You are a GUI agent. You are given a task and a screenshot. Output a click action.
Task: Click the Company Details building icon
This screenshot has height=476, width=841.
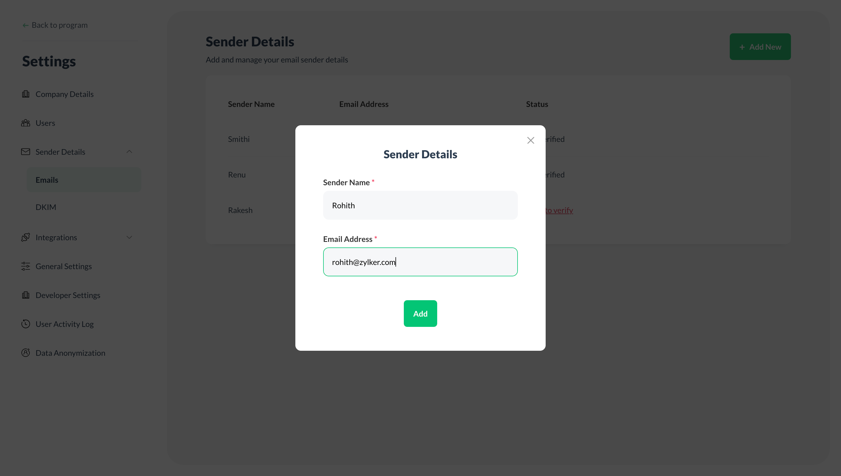26,94
